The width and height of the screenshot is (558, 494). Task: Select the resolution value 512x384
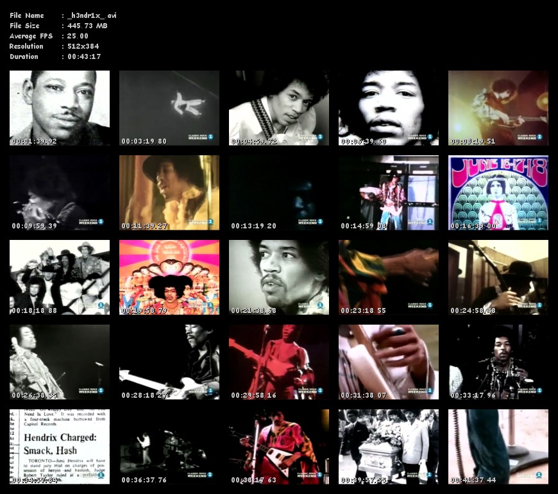coord(83,46)
